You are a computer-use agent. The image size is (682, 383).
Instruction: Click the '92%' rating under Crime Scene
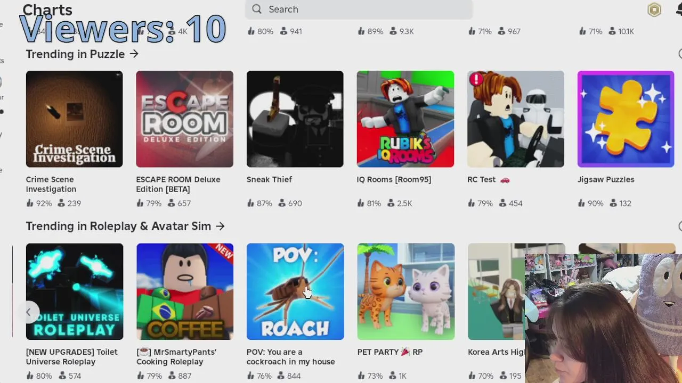pyautogui.click(x=44, y=203)
